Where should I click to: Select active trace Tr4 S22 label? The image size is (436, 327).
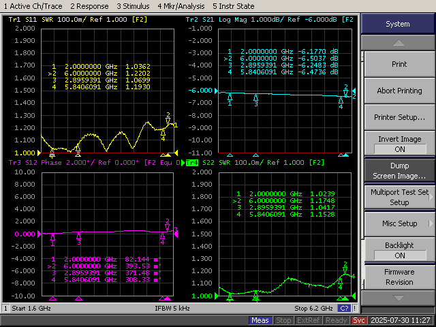[192, 163]
